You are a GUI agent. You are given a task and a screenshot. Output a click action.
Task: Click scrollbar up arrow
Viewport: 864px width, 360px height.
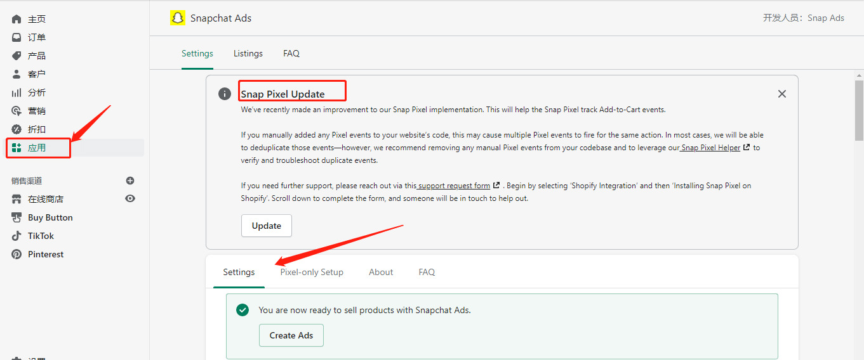click(859, 74)
